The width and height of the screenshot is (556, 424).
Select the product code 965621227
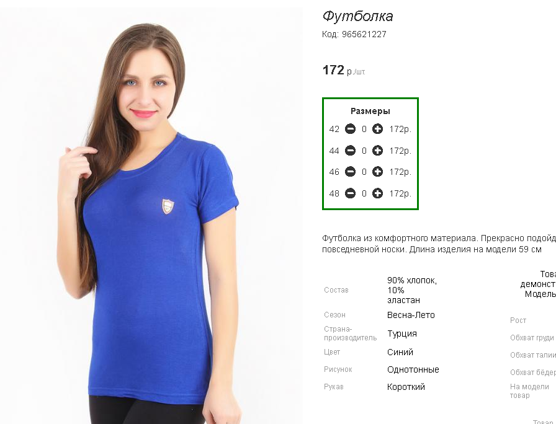[x=364, y=34]
